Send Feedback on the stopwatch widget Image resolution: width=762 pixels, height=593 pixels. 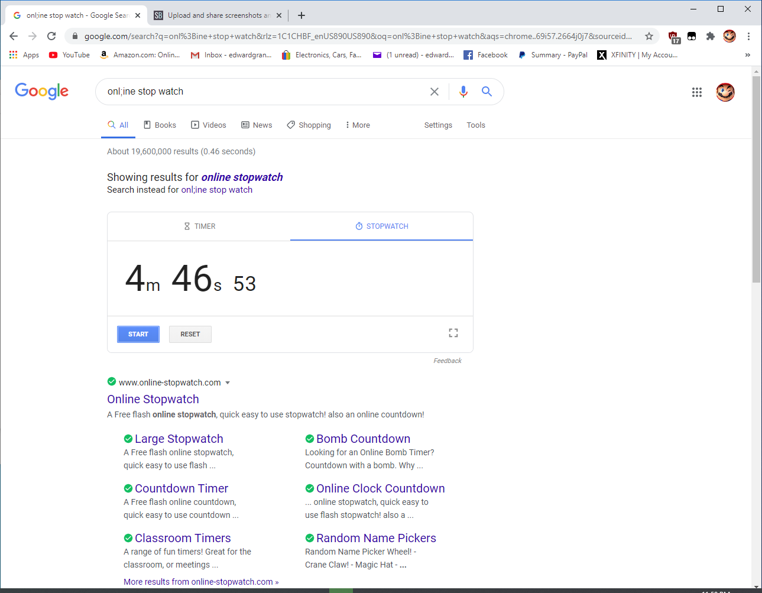448,361
